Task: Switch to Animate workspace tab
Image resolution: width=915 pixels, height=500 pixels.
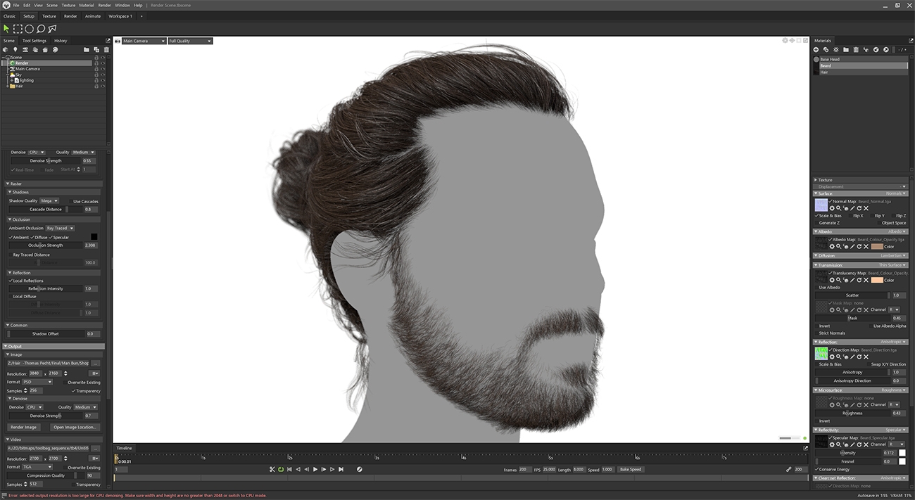Action: [93, 15]
